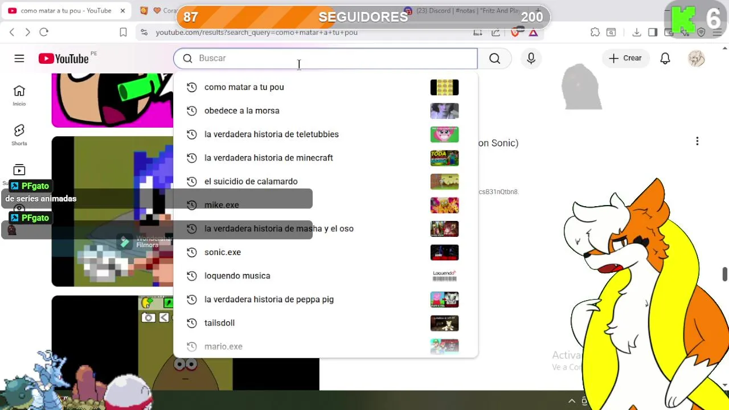Click thumbnail beside 'loquendo musica'
Viewport: 729px width, 410px height.
point(444,276)
